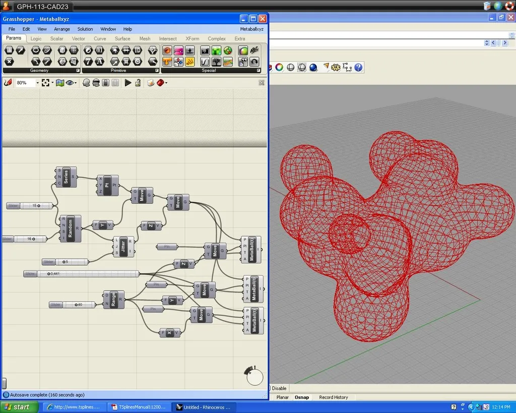The height and width of the screenshot is (413, 516).
Task: Click the egg-shaped icon on the canvas toolbar
Action: point(151,83)
